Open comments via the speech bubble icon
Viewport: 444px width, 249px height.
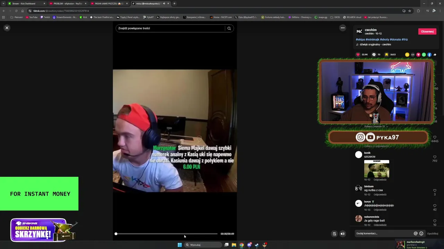pos(374,55)
